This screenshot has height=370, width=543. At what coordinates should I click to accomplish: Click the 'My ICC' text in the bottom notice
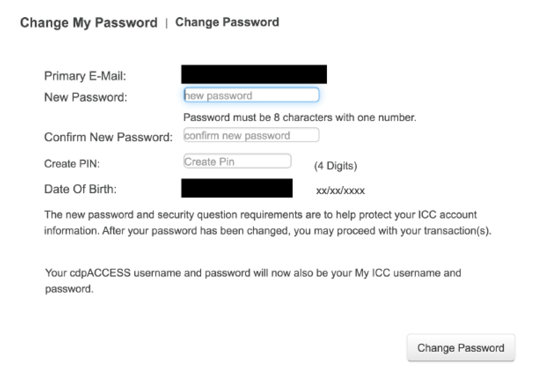point(372,273)
